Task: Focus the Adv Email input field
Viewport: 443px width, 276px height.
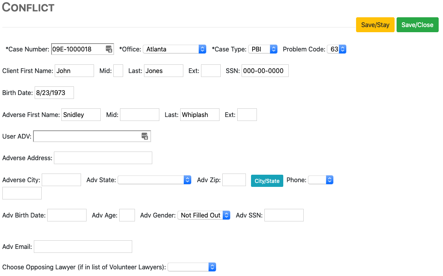Action: click(x=83, y=247)
